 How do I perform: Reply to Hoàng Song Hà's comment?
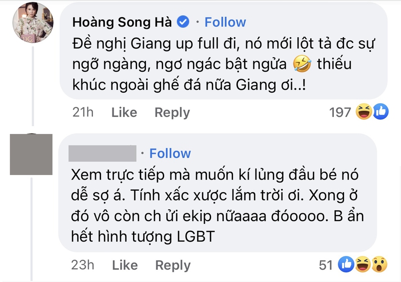(172, 112)
